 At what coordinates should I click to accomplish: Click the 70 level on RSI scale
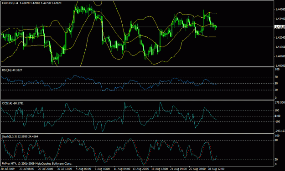click(x=276, y=77)
